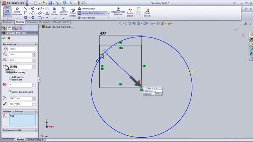Open Display/Delete Relations
Screen dimensions: 253x142
point(118,11)
